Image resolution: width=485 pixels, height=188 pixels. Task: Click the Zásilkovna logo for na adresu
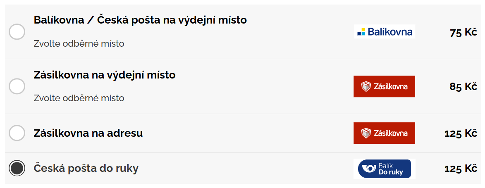pos(384,133)
